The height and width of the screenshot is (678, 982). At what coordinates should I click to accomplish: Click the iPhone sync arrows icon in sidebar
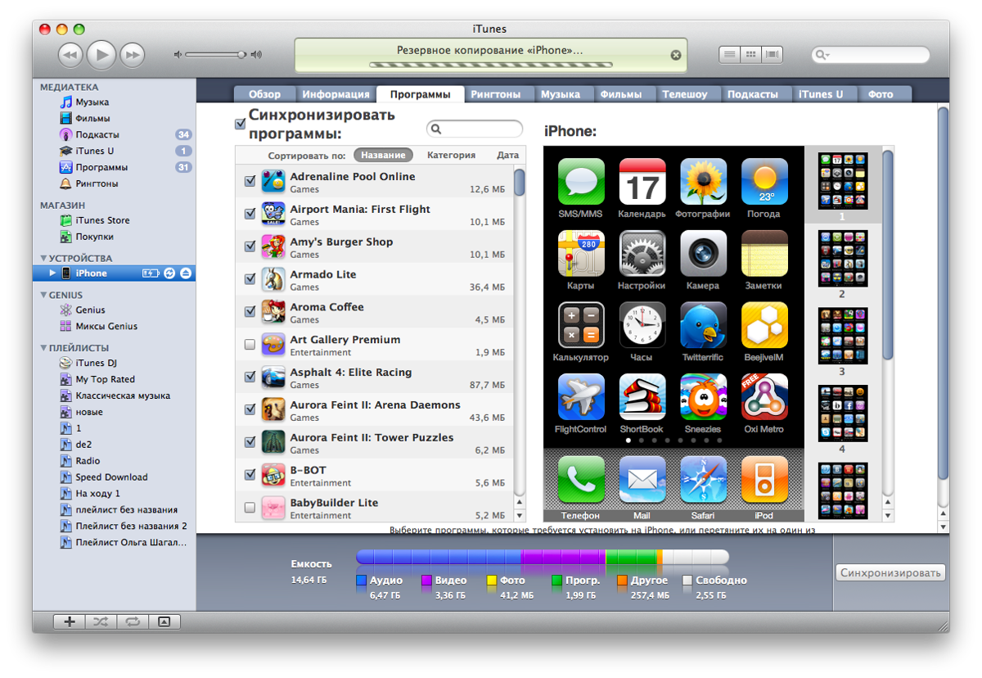click(169, 273)
